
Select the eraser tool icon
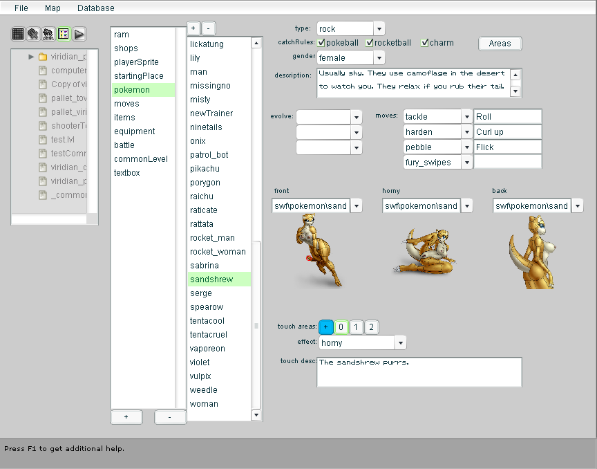tap(33, 34)
